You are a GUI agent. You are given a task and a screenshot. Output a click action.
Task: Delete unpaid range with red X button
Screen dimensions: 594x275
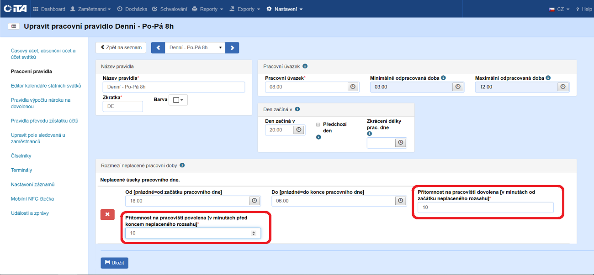pos(107,214)
